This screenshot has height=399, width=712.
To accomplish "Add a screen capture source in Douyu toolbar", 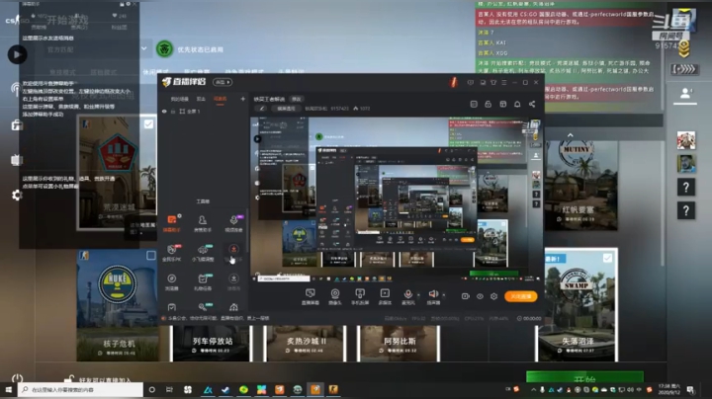I will tap(311, 296).
